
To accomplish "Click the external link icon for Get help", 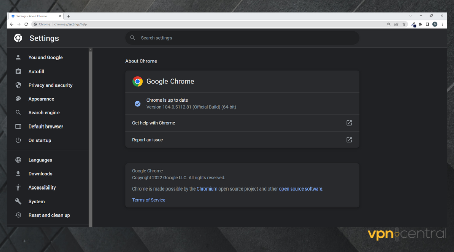I will 349,123.
